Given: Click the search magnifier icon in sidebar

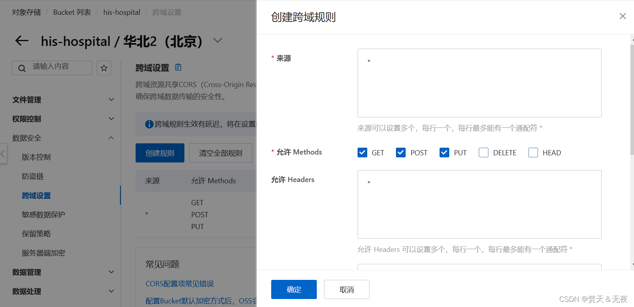Looking at the screenshot, I should click(x=22, y=68).
